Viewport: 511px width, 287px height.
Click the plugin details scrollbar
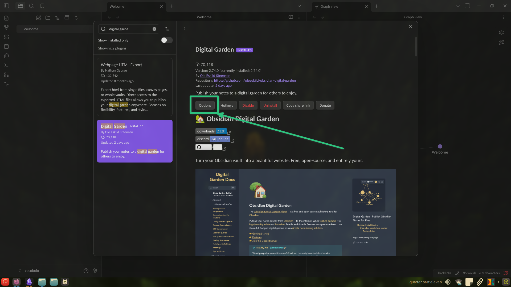click(416, 47)
